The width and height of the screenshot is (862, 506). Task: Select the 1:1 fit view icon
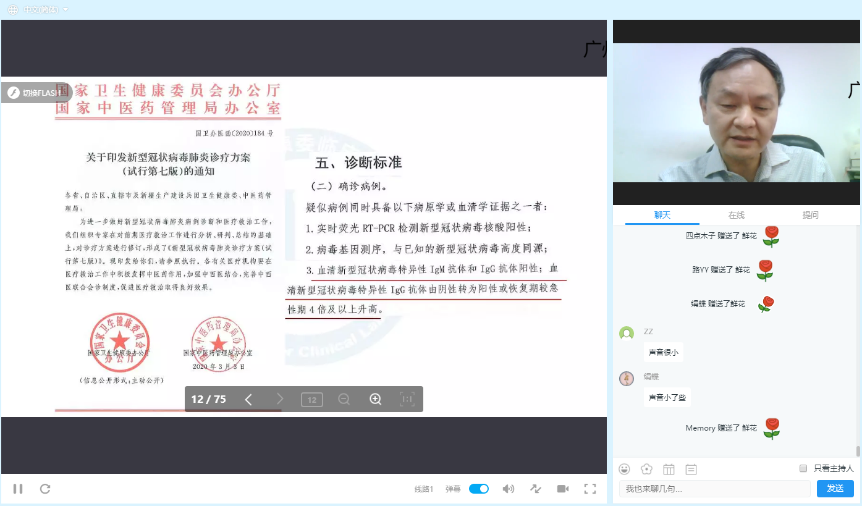[x=407, y=399]
